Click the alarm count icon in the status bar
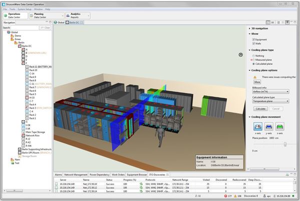The height and width of the screenshot is (201, 300). pos(225,196)
